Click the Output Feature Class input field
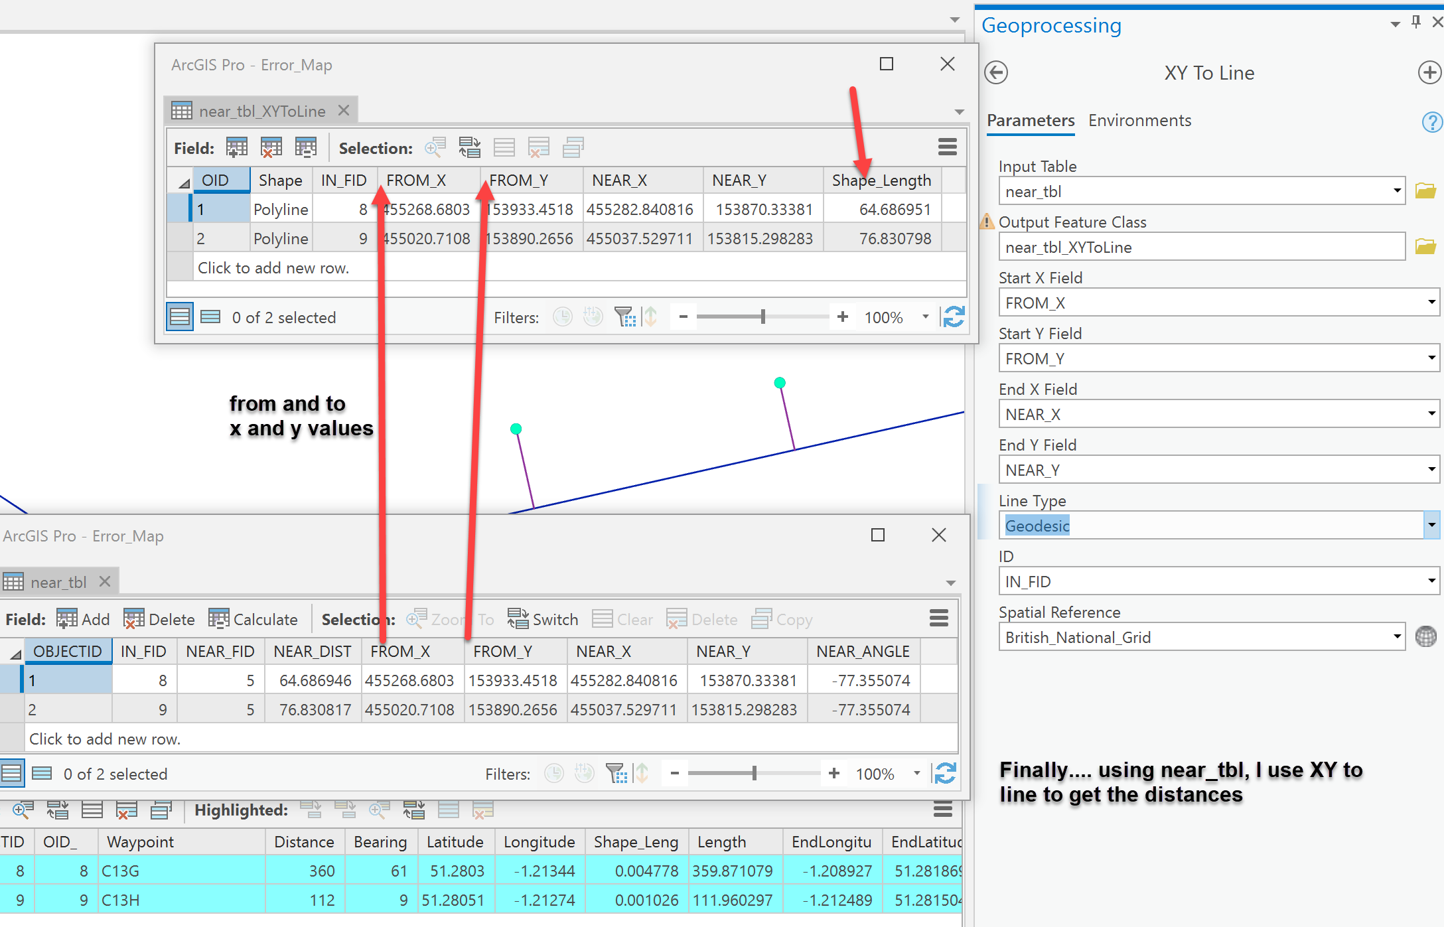Image resolution: width=1444 pixels, height=927 pixels. (x=1201, y=247)
